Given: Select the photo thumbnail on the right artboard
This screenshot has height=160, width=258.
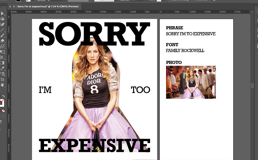Looking at the screenshot, I should 191,82.
